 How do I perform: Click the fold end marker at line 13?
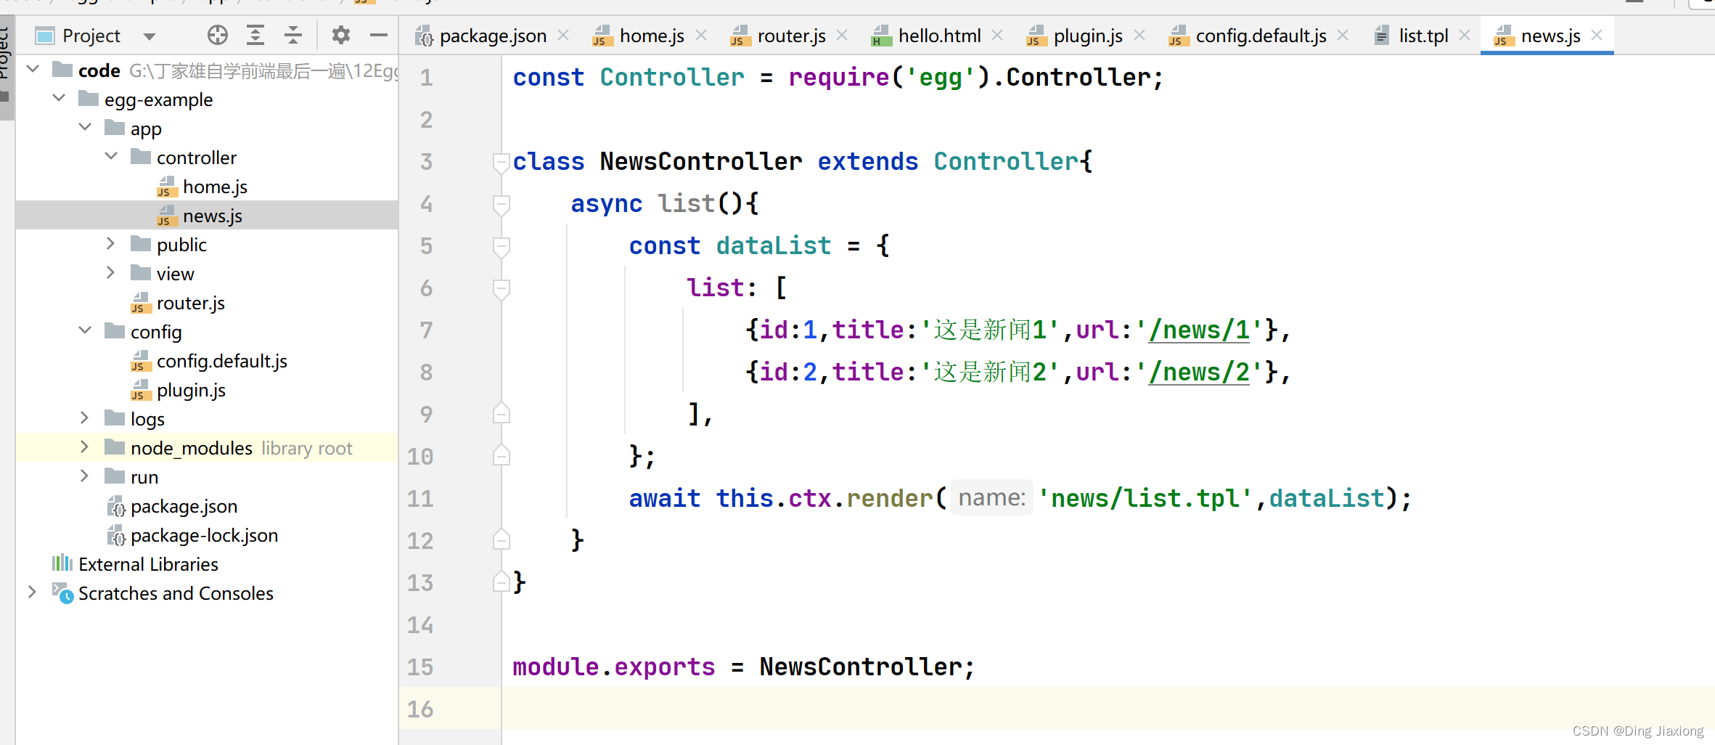pos(501,582)
